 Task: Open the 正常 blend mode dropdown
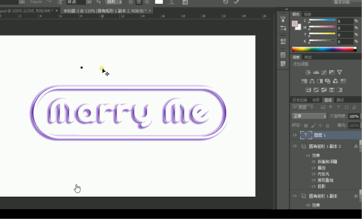pyautogui.click(x=309, y=116)
